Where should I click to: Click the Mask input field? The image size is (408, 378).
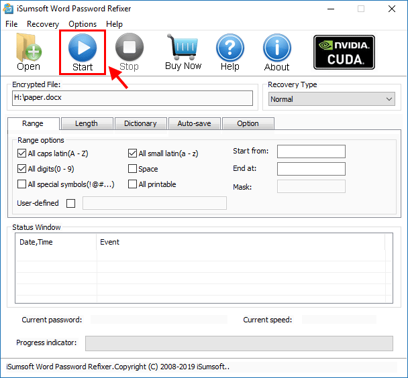click(311, 186)
